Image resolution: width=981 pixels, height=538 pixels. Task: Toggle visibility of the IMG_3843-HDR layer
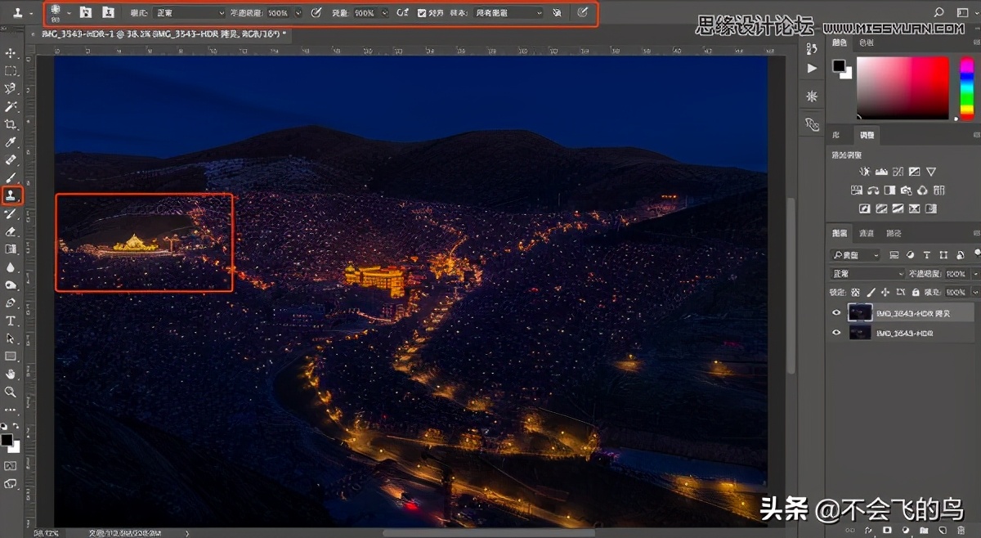click(x=836, y=333)
